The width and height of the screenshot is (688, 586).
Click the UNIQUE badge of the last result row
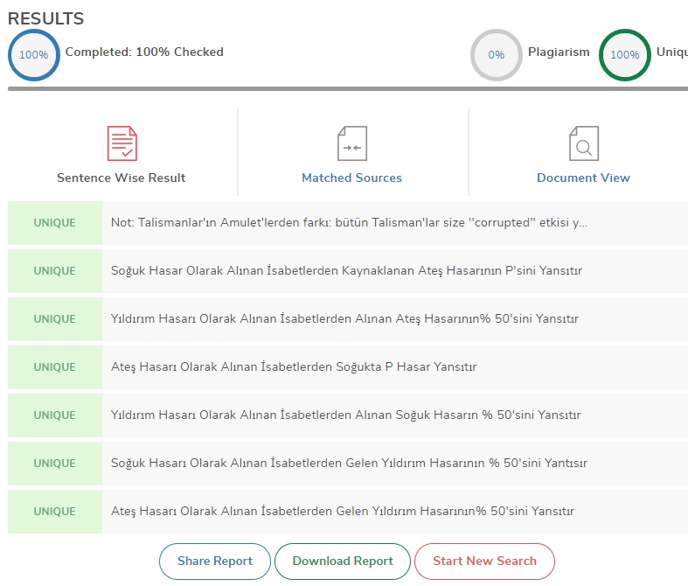click(x=55, y=512)
